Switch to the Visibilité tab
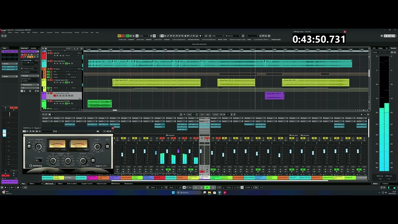Screen dimensions: 398x224 coord(33,48)
